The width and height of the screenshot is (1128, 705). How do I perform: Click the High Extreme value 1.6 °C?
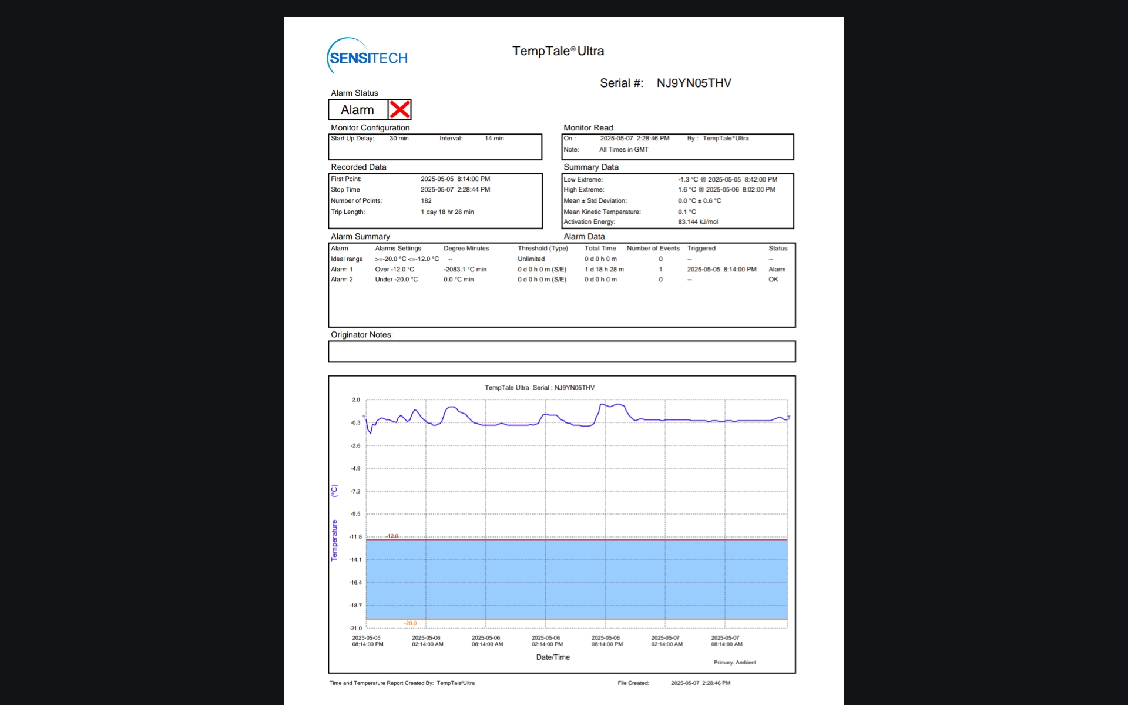coord(688,190)
